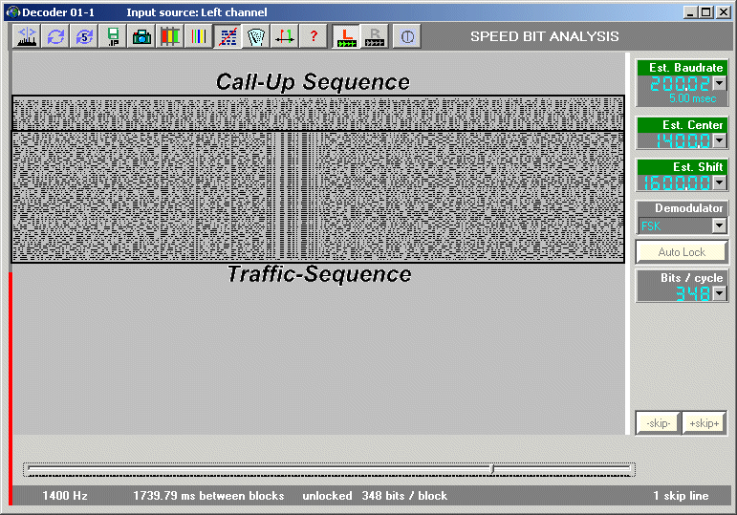Click the -skip- button

(658, 423)
